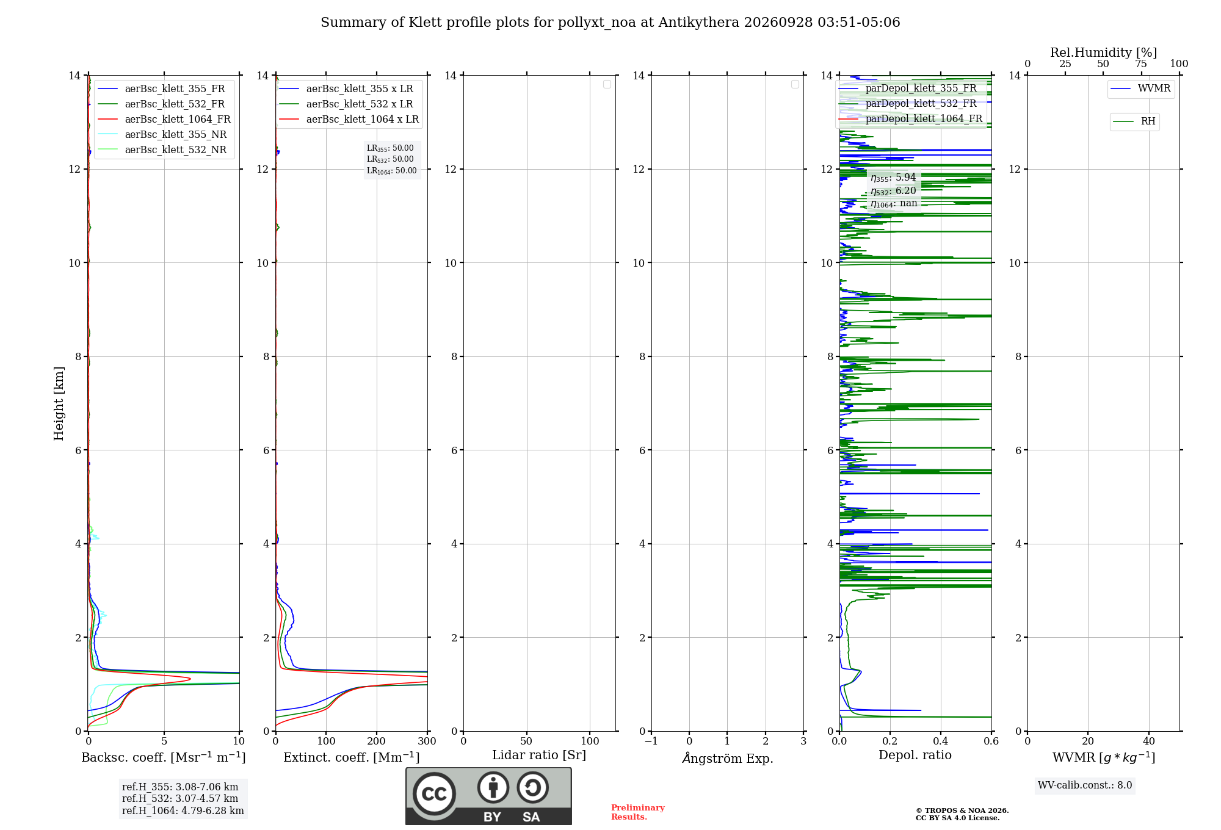Click the 'Ångström Exp.' axis label
The width and height of the screenshot is (1221, 830).
point(728,758)
